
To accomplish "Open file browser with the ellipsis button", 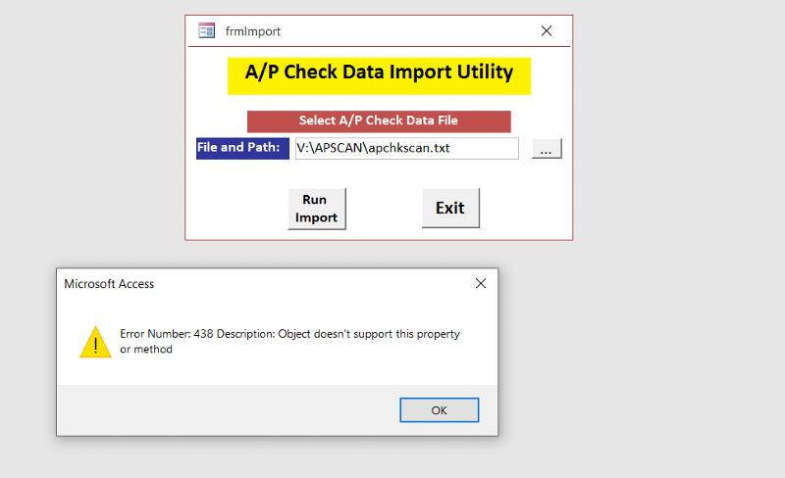I will coord(547,149).
